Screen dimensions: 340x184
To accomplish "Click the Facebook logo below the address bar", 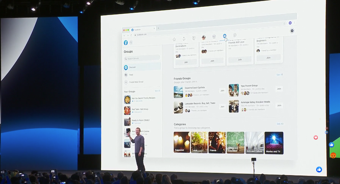I will click(x=126, y=43).
